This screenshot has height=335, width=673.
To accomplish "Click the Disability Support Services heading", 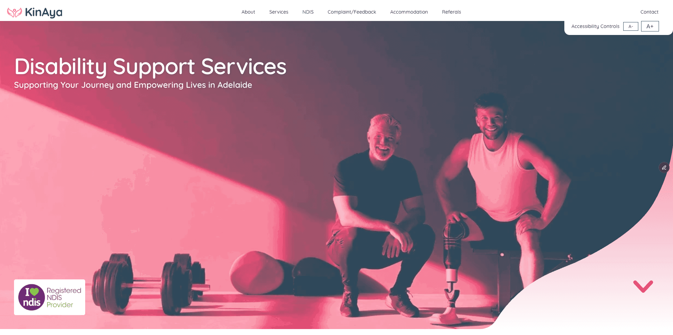I will 150,67.
